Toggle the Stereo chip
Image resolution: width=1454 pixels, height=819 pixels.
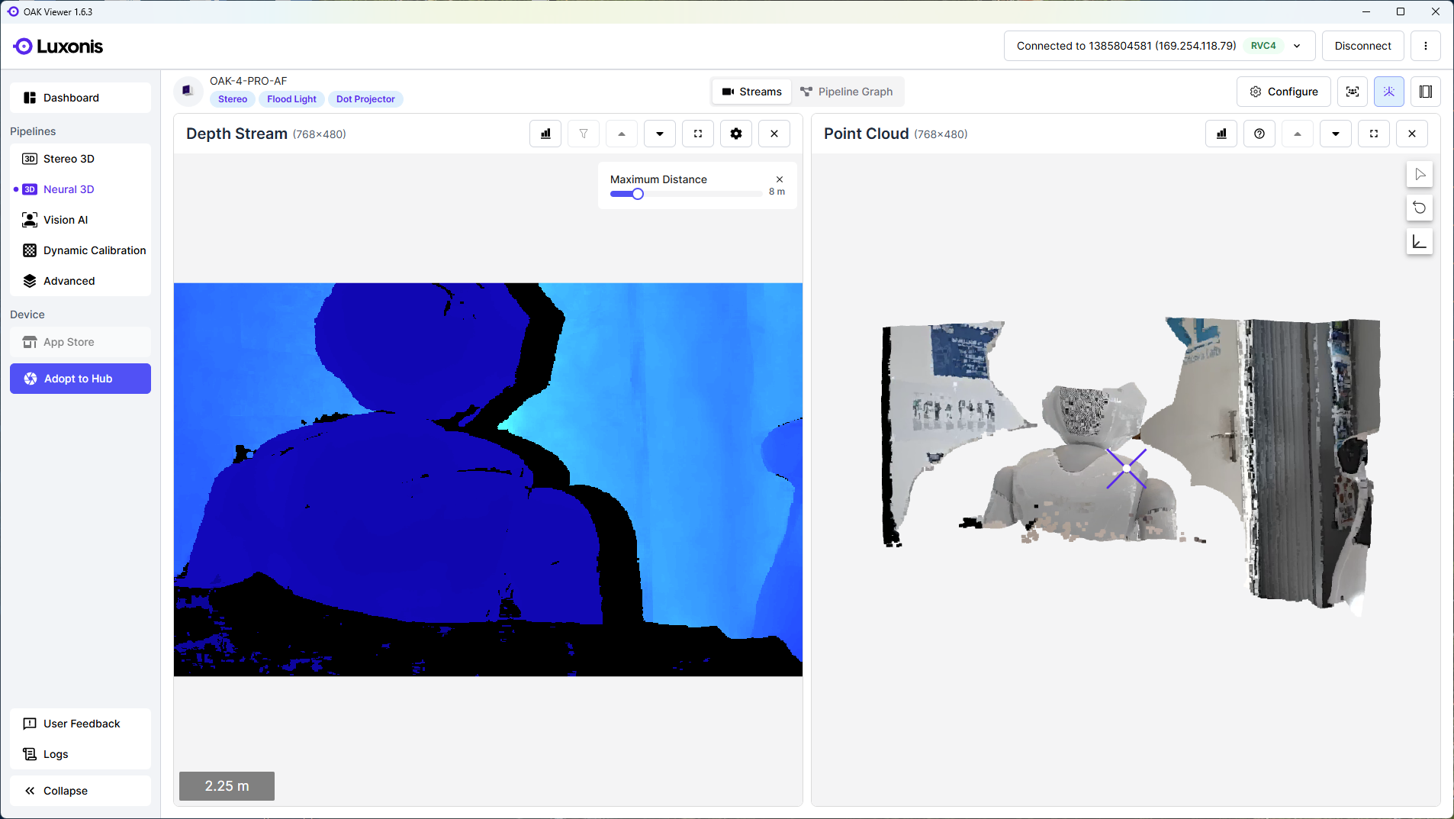(x=233, y=99)
